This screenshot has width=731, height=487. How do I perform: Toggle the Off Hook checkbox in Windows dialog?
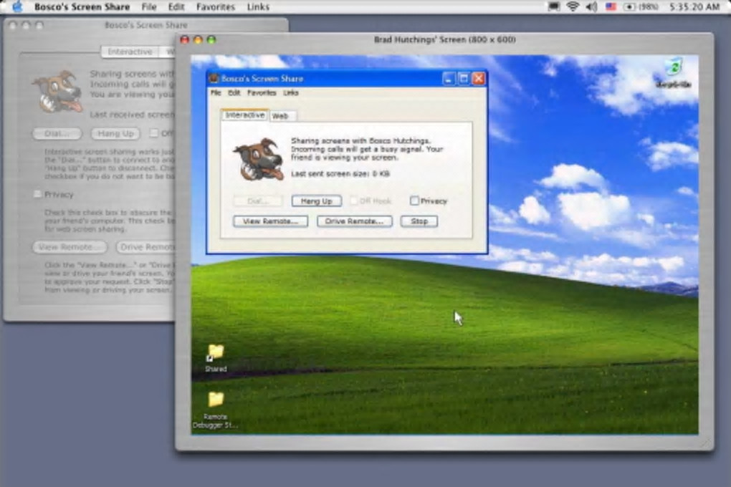[353, 201]
